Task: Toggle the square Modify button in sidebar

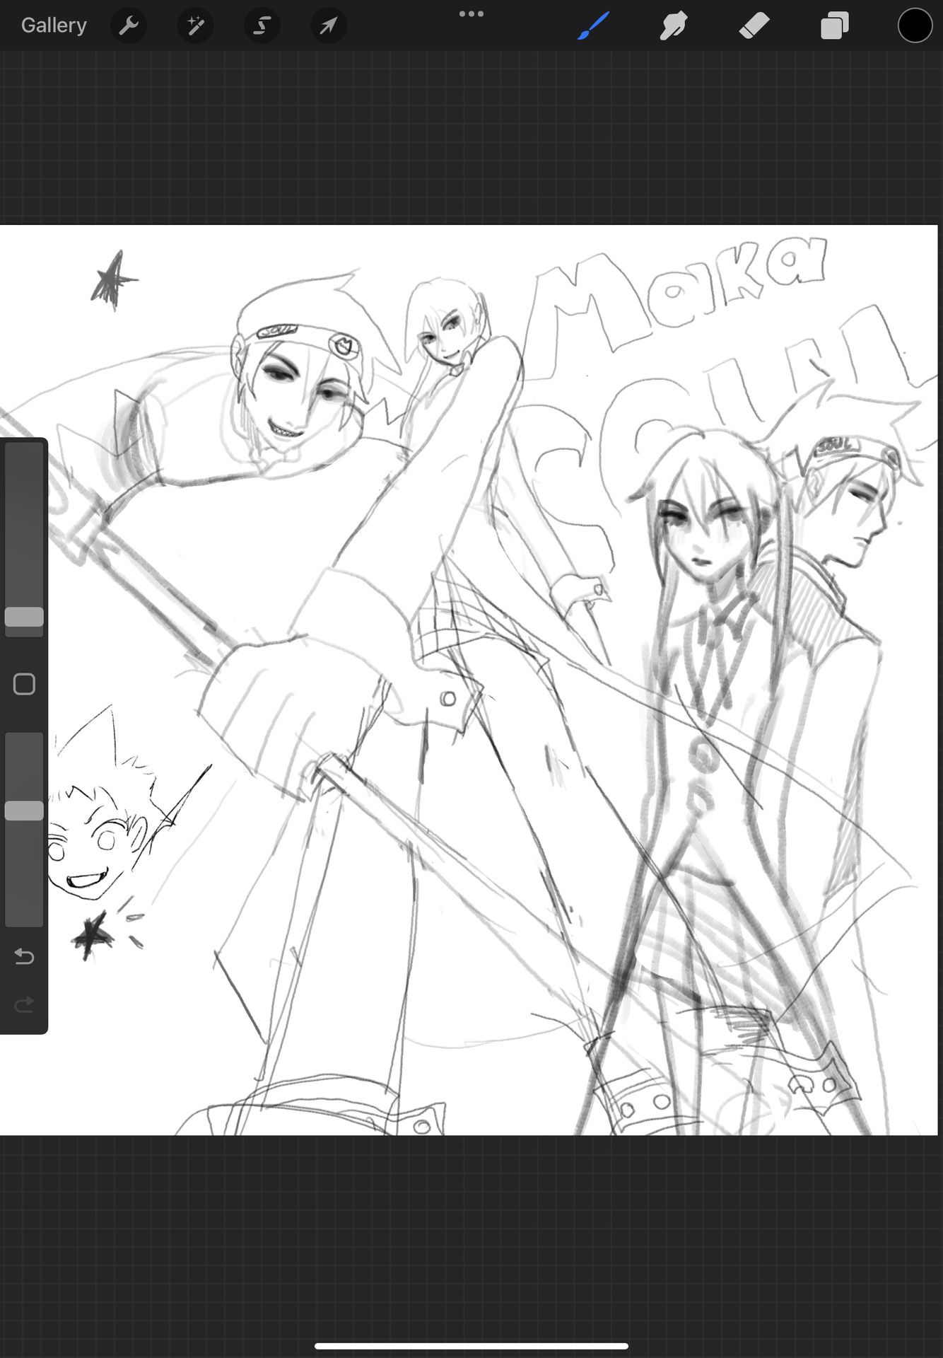Action: tap(24, 684)
